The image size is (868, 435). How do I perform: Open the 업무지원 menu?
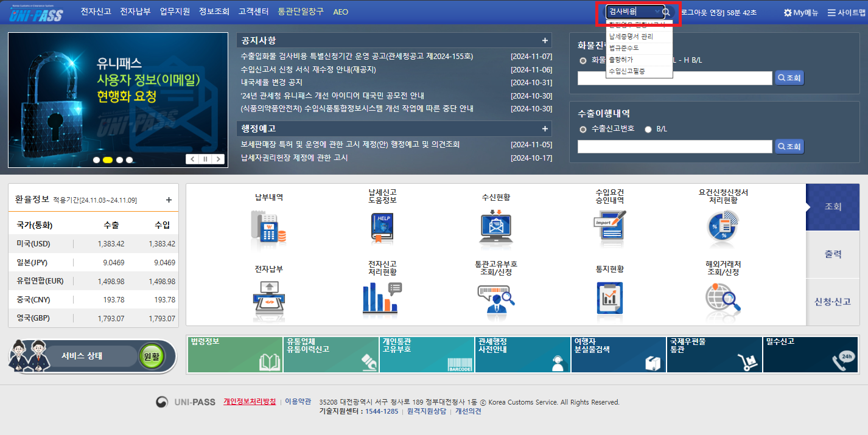pos(175,12)
